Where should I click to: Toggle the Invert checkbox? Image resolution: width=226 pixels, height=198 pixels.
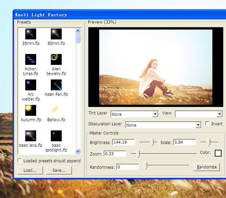click(x=208, y=124)
